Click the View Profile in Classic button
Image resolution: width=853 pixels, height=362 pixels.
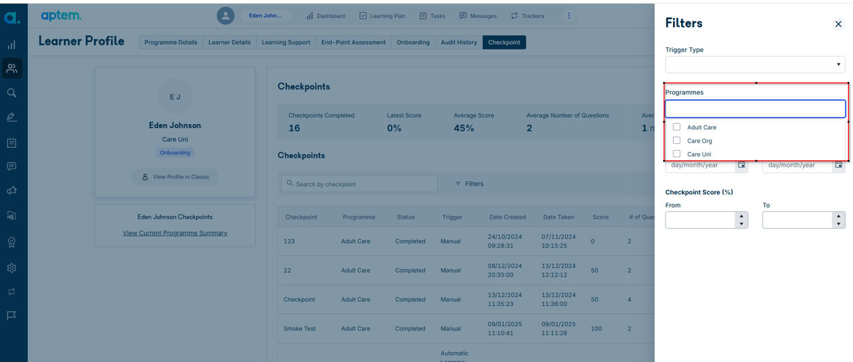tap(175, 177)
